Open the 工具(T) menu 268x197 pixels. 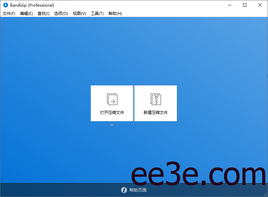pos(97,14)
